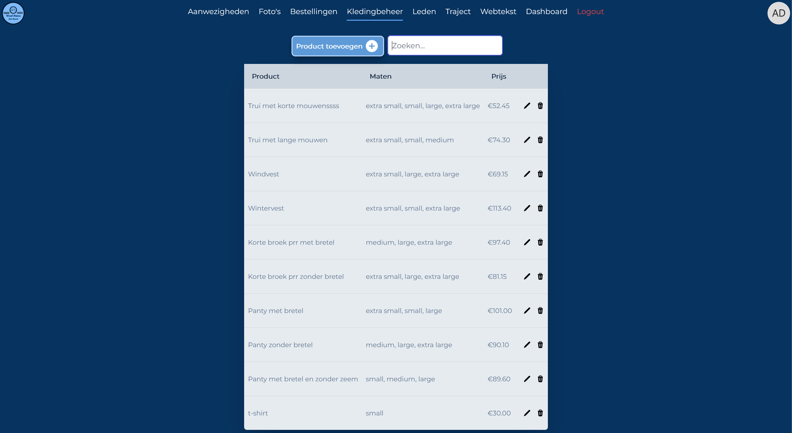Edit the 'Panty zonder bretel' product
The image size is (792, 433).
pyautogui.click(x=527, y=345)
